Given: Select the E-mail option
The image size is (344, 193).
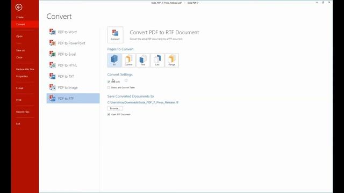Looking at the screenshot, I should click(x=19, y=88).
